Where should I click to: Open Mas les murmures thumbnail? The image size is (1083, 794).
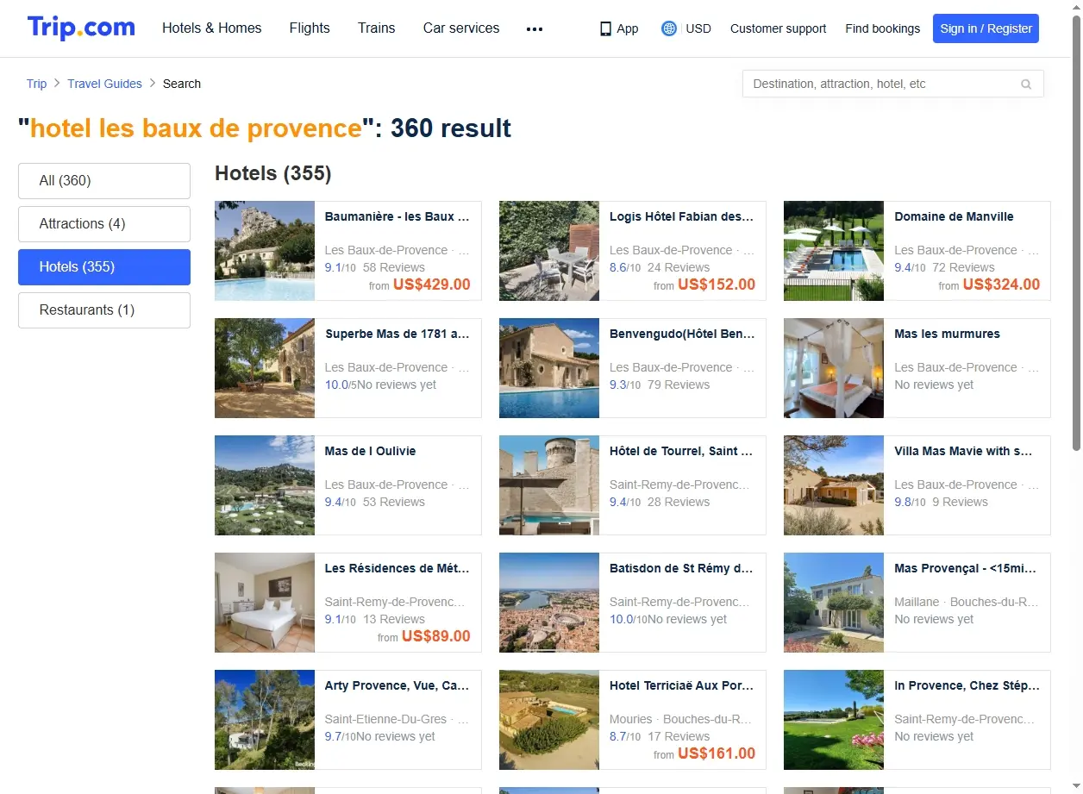coord(834,368)
